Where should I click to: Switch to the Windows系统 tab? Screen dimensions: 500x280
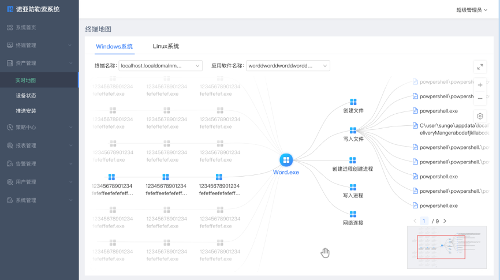[114, 46]
